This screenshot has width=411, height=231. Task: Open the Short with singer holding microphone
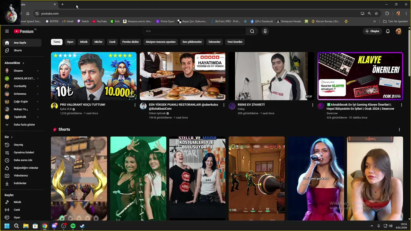pos(316,178)
